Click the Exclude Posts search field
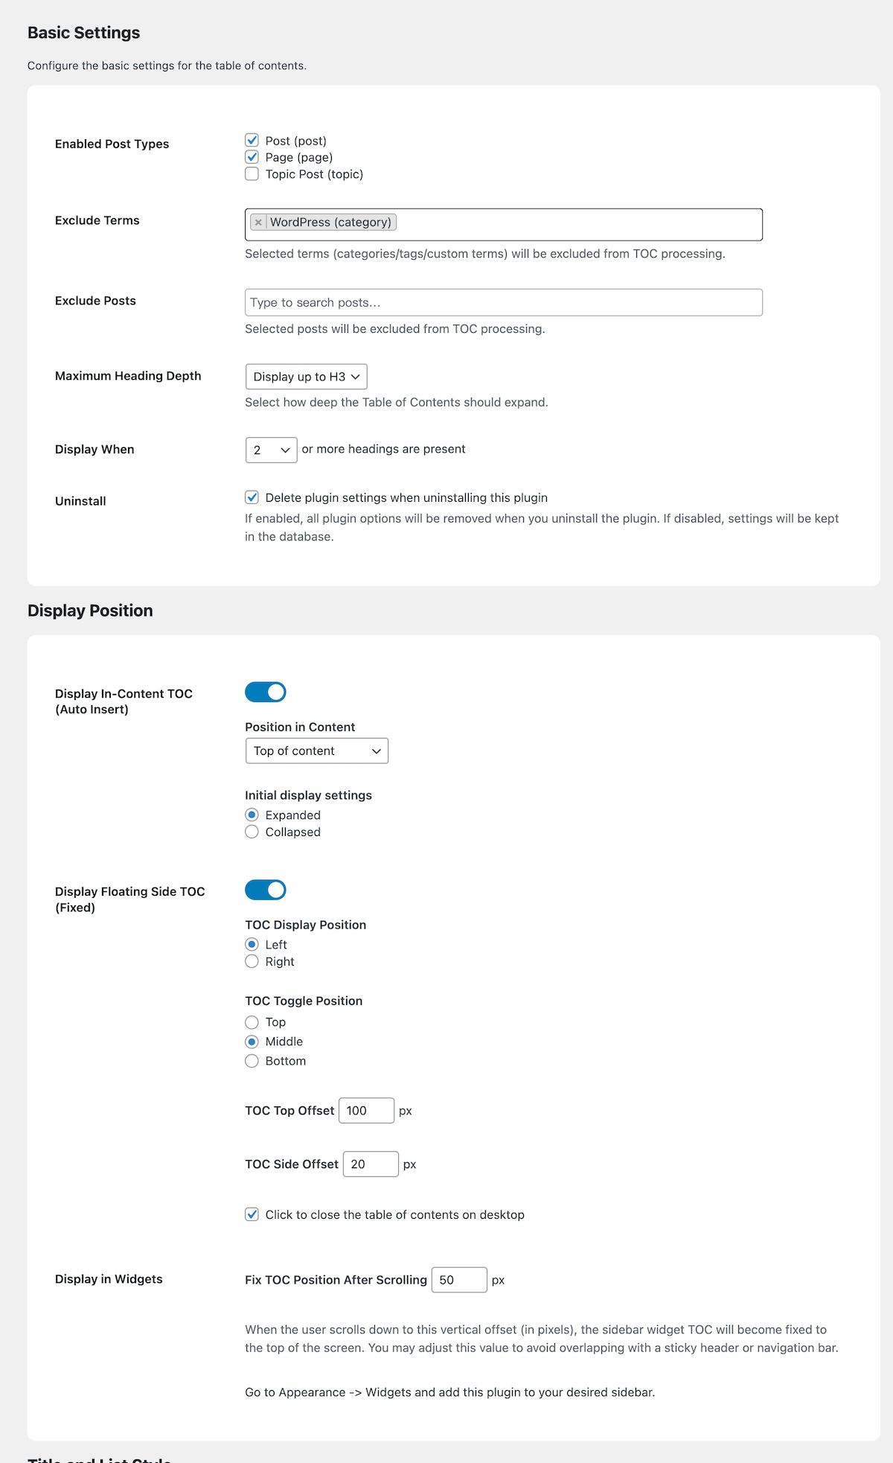Image resolution: width=893 pixels, height=1463 pixels. 503,302
